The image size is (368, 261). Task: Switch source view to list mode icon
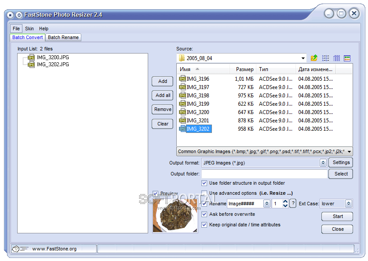325,58
